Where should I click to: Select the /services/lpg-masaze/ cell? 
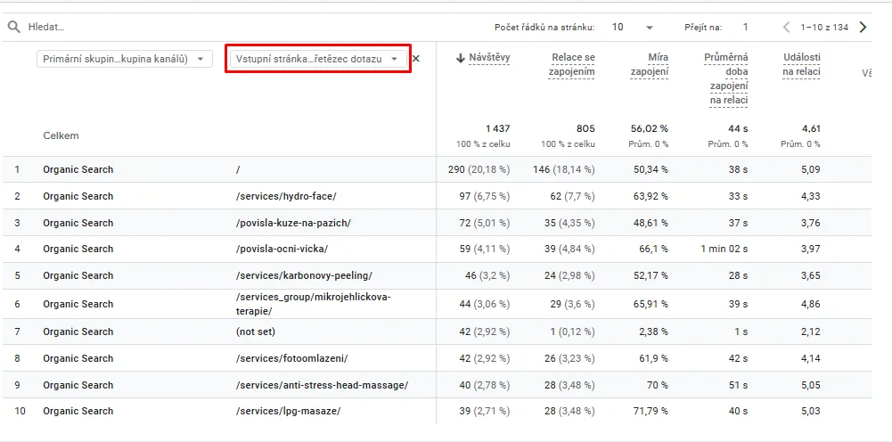[288, 411]
